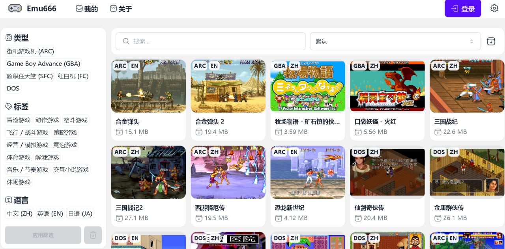This screenshot has width=505, height=249.
Task: Toggle the 超级任天堂 (SFC) filter
Action: pyautogui.click(x=30, y=76)
